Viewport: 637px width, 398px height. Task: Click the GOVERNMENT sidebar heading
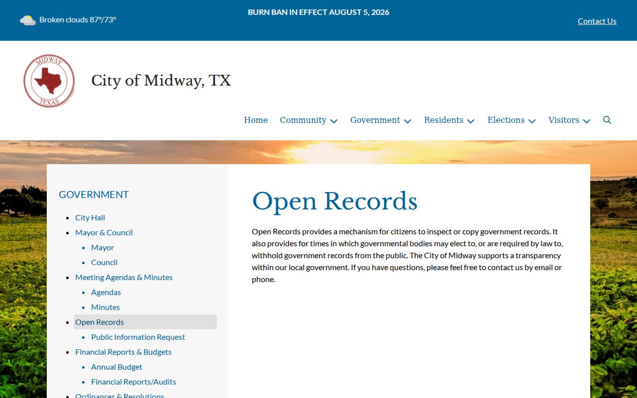pyautogui.click(x=94, y=195)
